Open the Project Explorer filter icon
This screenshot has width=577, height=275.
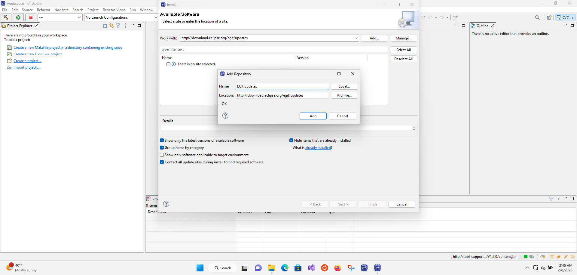point(118,26)
